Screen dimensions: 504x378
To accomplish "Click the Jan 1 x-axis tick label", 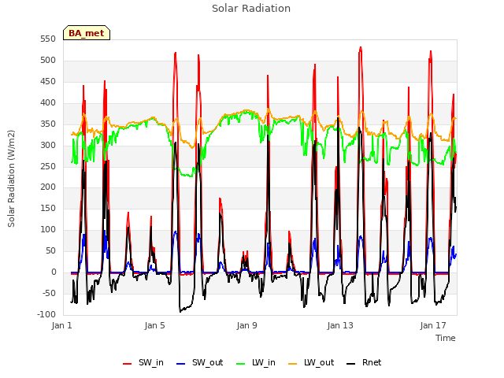I will 62,325.
